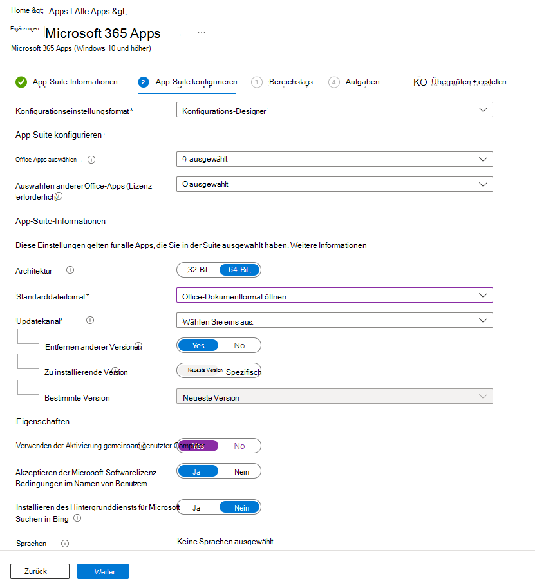Click the Zurück button

point(40,571)
